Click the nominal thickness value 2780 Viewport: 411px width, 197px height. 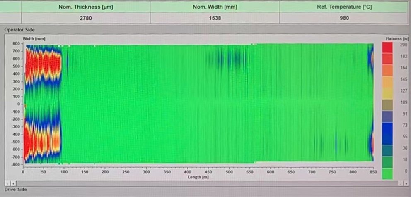click(85, 18)
